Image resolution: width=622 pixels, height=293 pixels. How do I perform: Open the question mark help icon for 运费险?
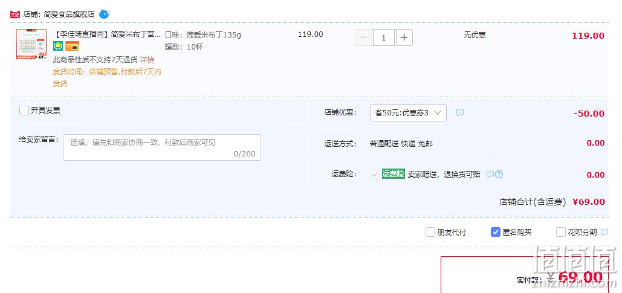click(499, 175)
